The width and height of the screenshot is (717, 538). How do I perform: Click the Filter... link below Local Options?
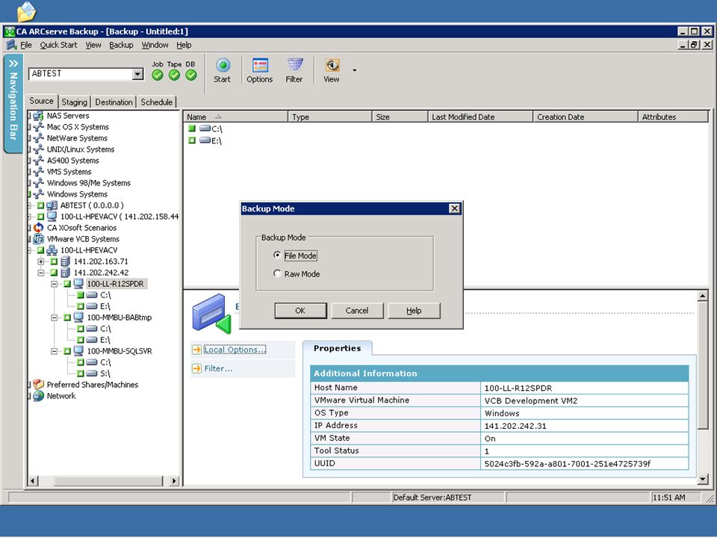pyautogui.click(x=218, y=368)
